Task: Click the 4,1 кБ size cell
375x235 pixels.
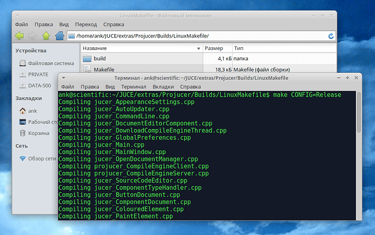Action: (x=224, y=59)
